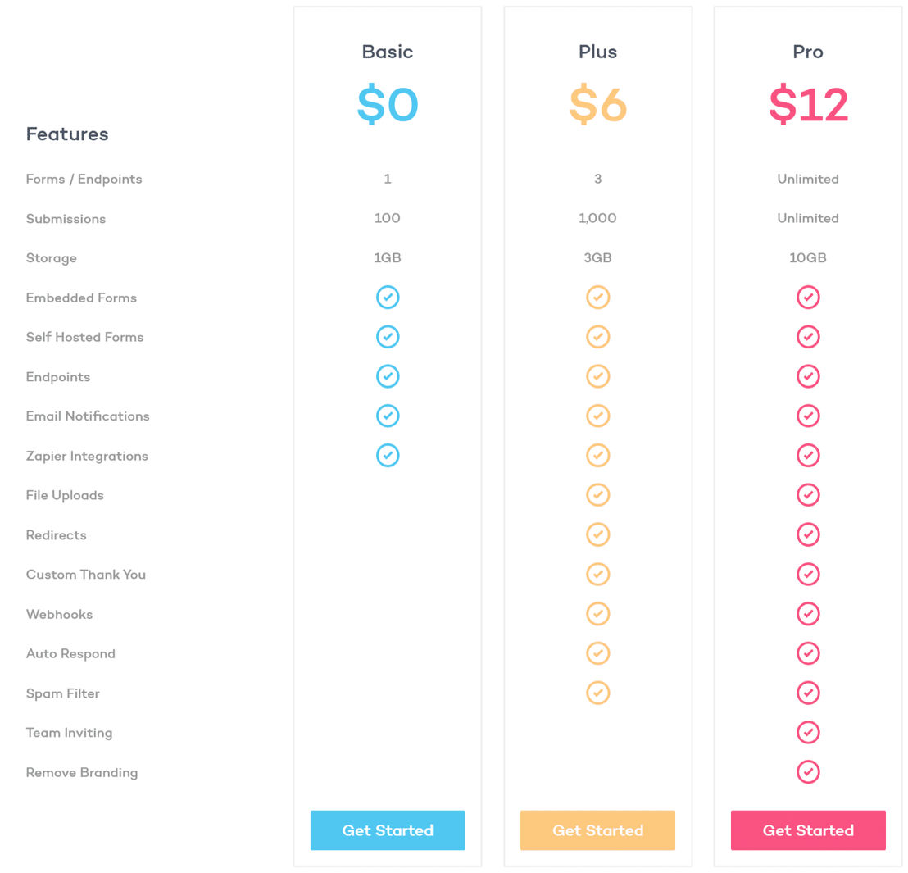
Task: Click Pro plan Team Inviting checkmark
Action: 808,732
